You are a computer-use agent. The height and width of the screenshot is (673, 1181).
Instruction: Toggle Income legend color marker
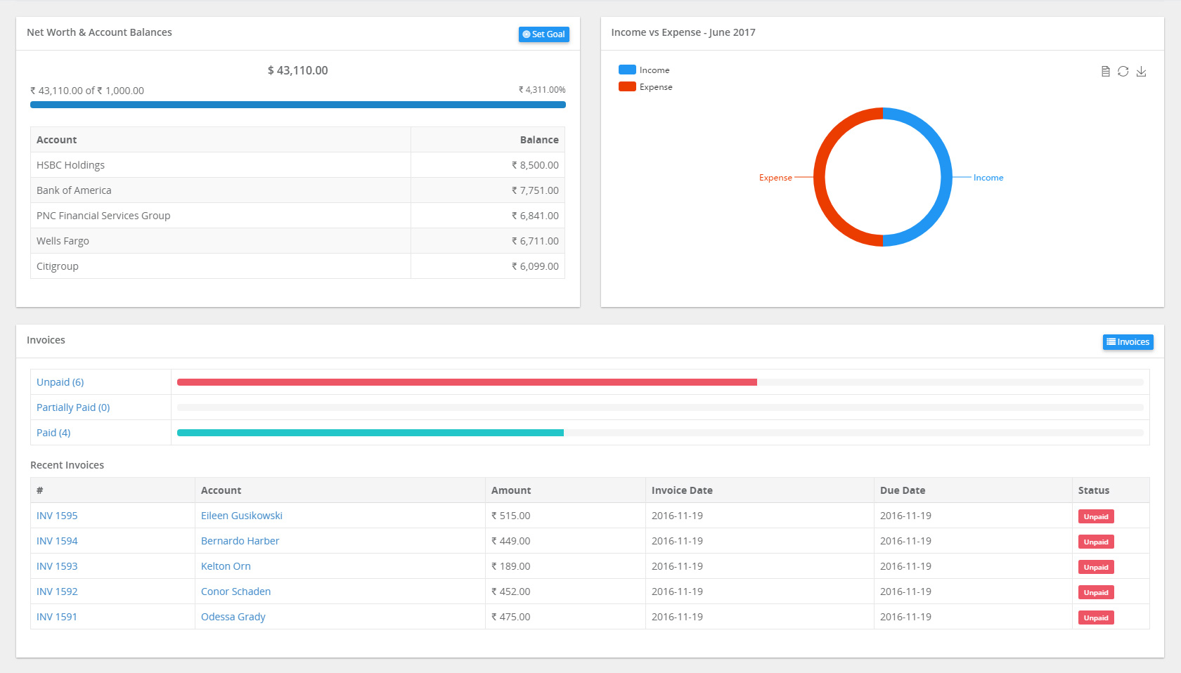coord(627,70)
